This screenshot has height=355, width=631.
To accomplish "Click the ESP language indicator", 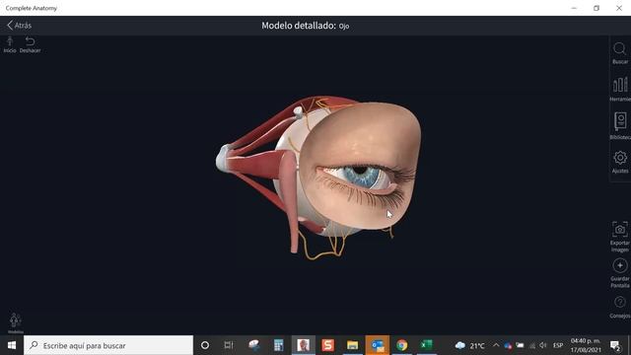I will [558, 345].
